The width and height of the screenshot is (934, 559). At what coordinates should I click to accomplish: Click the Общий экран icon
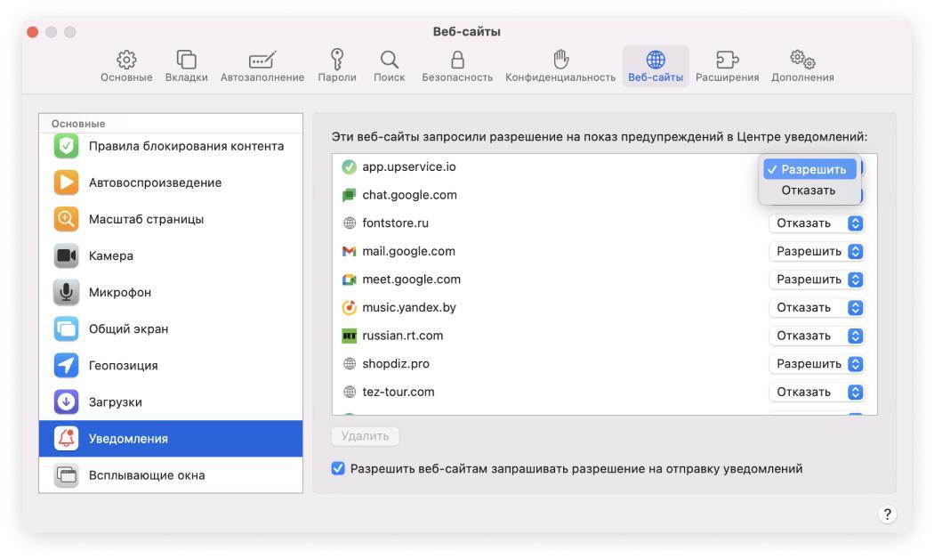pos(66,329)
